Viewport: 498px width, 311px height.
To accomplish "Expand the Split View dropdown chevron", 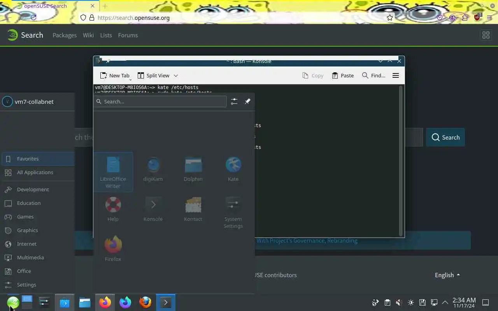I will [x=176, y=75].
